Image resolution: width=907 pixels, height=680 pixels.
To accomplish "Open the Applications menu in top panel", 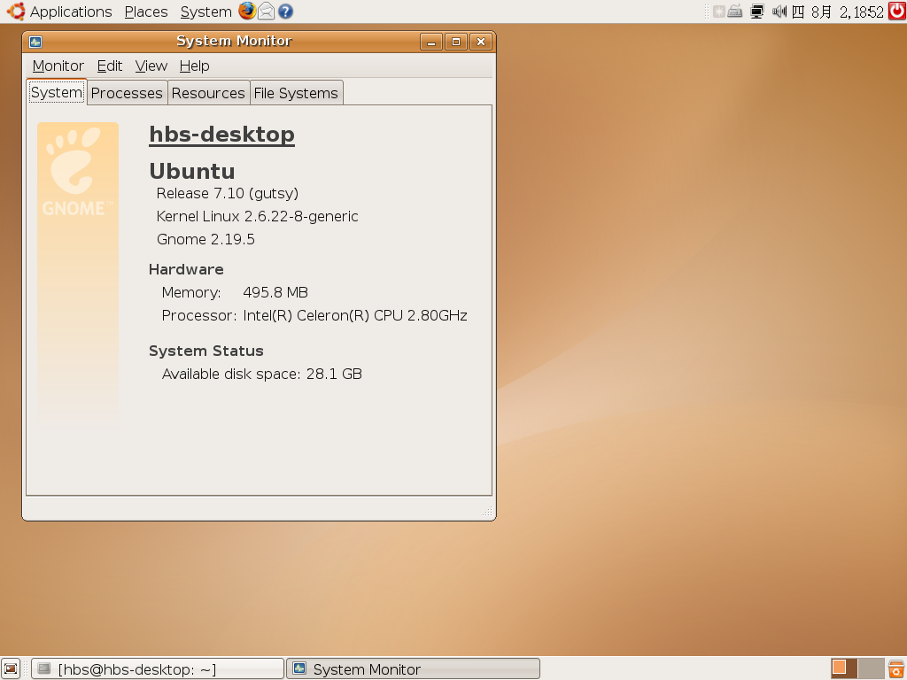I will (71, 12).
